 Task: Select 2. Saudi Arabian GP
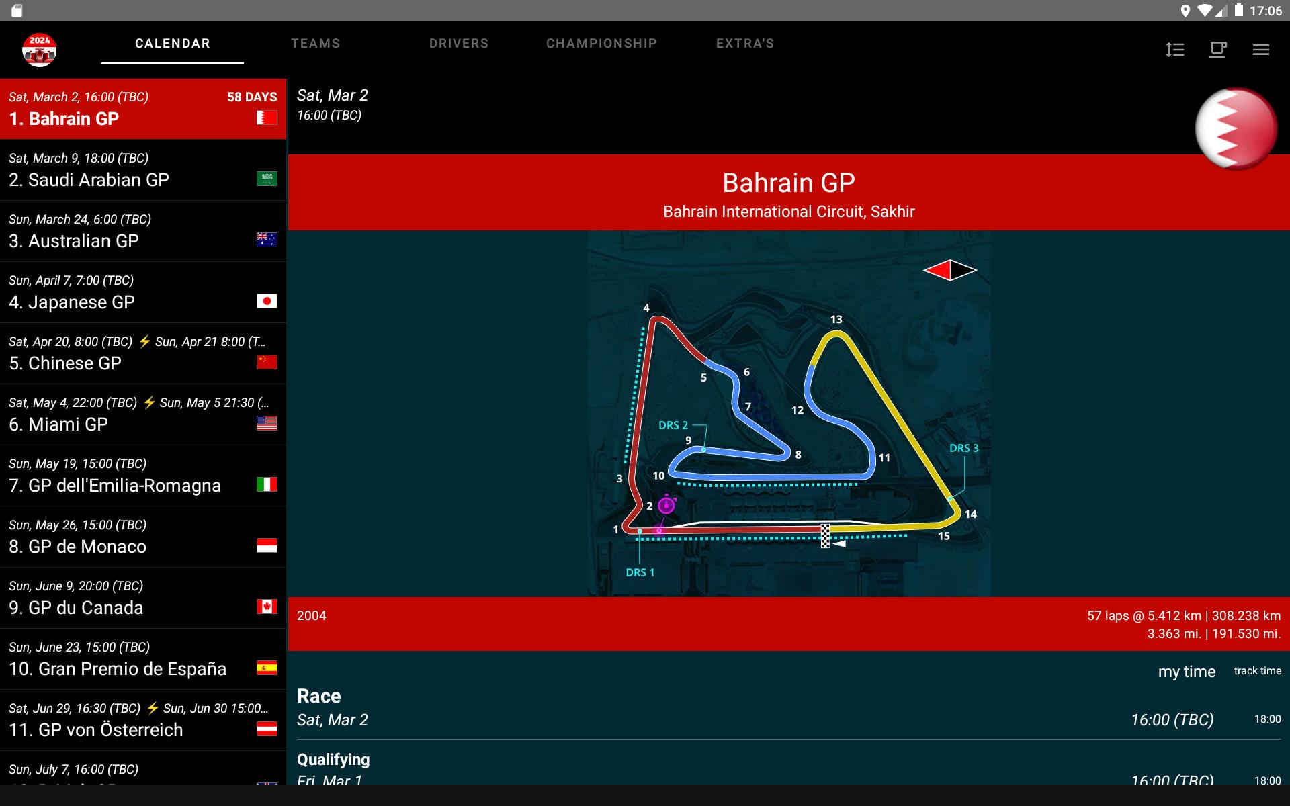(x=143, y=170)
